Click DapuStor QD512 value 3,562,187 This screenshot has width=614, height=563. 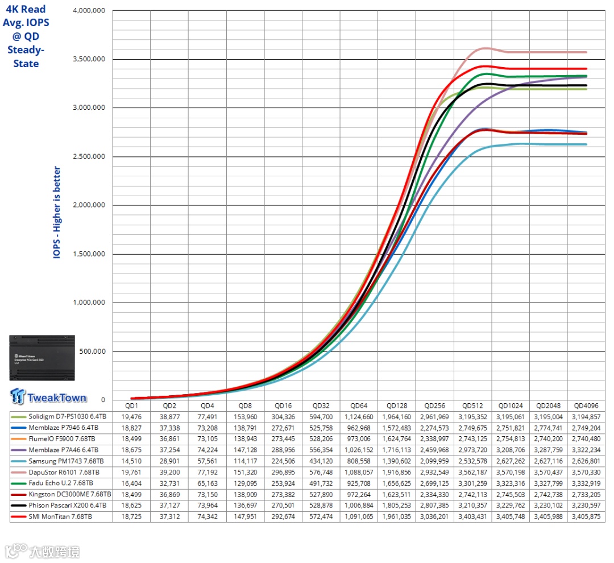pyautogui.click(x=472, y=473)
